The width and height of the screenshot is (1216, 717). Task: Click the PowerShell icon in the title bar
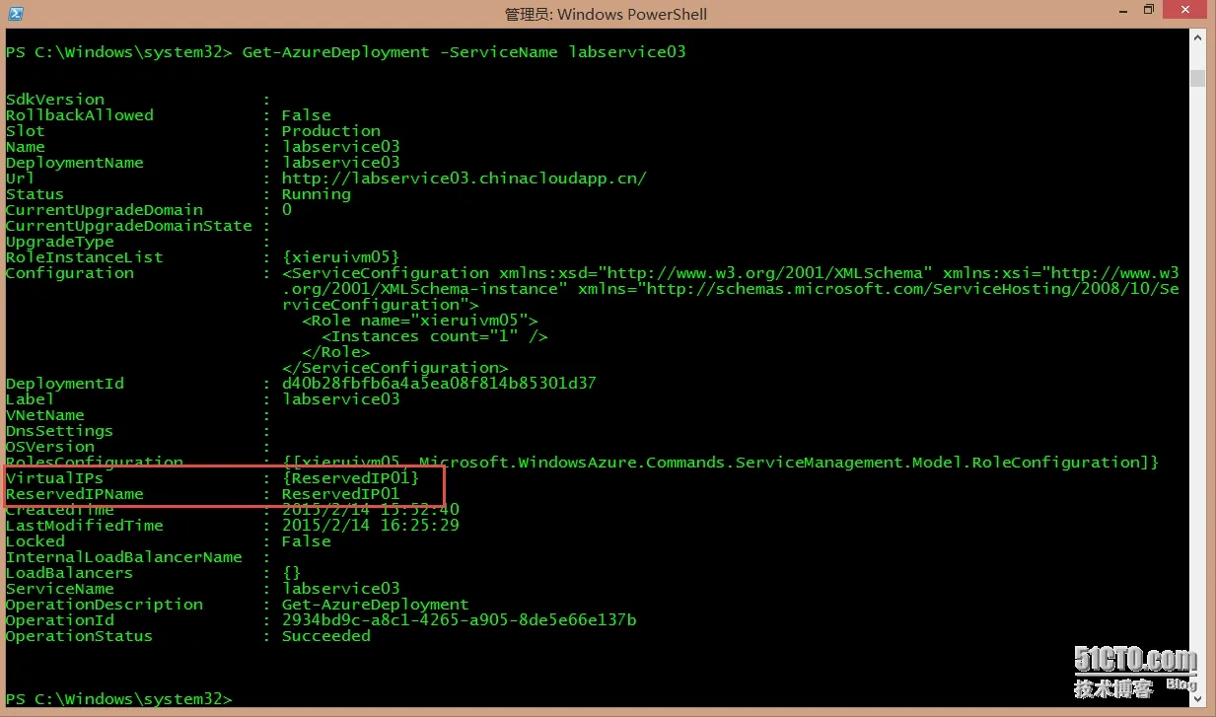pos(15,14)
